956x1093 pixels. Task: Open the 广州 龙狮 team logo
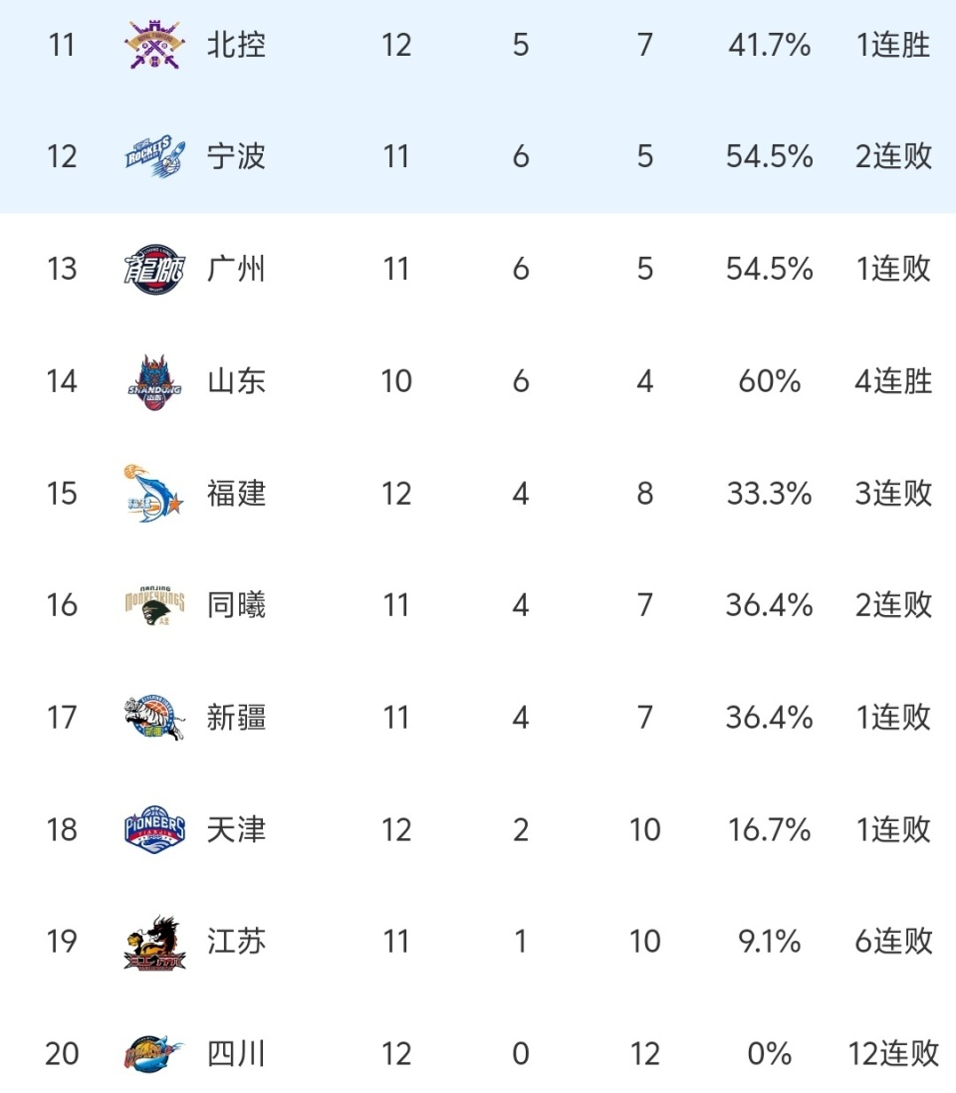coord(154,270)
